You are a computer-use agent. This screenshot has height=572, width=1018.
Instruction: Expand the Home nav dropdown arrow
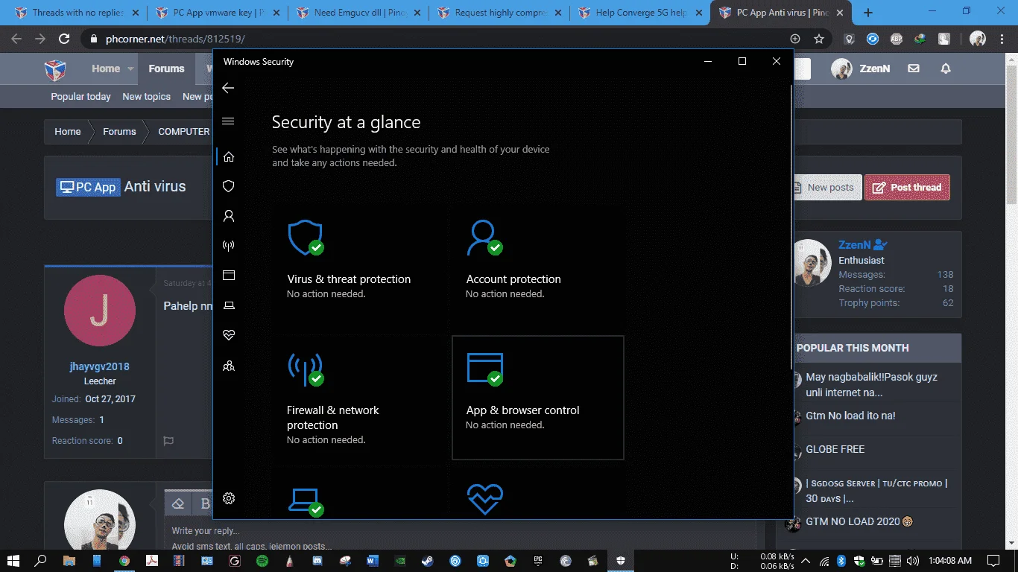pos(130,69)
